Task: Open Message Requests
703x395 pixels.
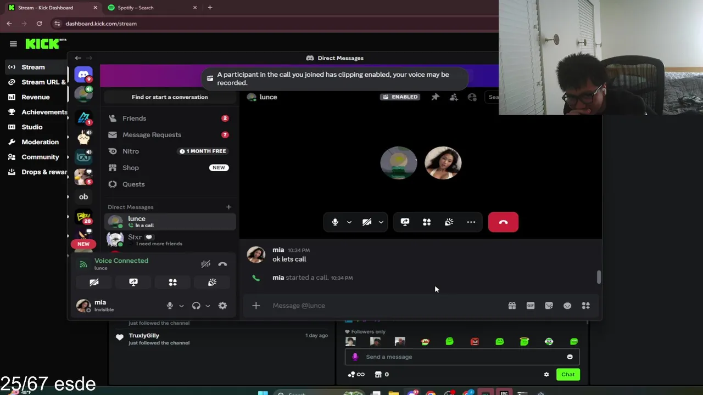Action: point(170,135)
